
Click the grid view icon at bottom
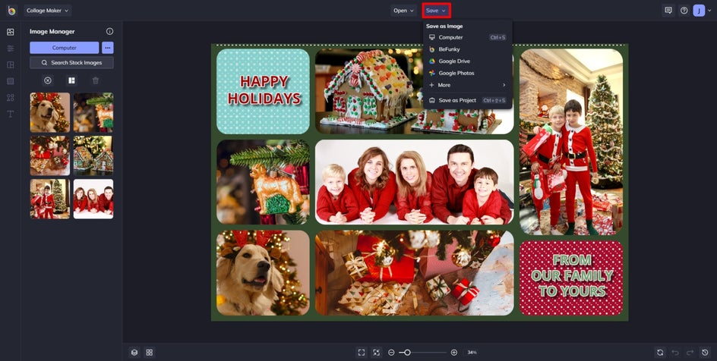click(x=150, y=353)
